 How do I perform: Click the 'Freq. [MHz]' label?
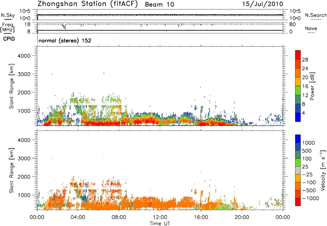pyautogui.click(x=7, y=27)
